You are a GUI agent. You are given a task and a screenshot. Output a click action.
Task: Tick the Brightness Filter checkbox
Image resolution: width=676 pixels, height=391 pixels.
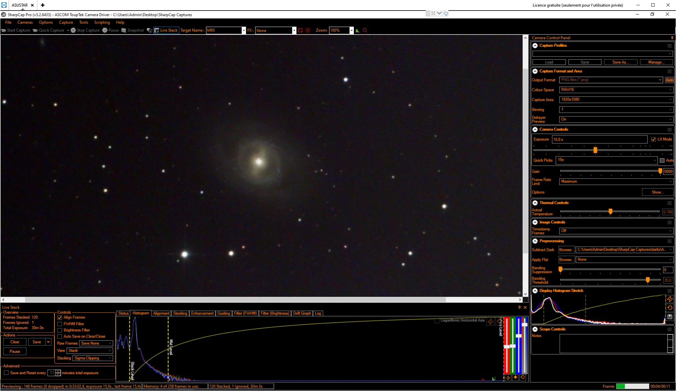coord(60,330)
